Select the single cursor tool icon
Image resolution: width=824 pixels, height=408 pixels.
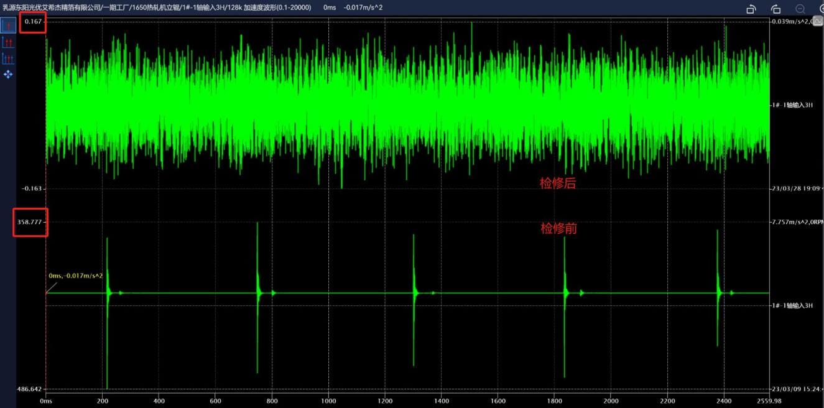pos(8,25)
